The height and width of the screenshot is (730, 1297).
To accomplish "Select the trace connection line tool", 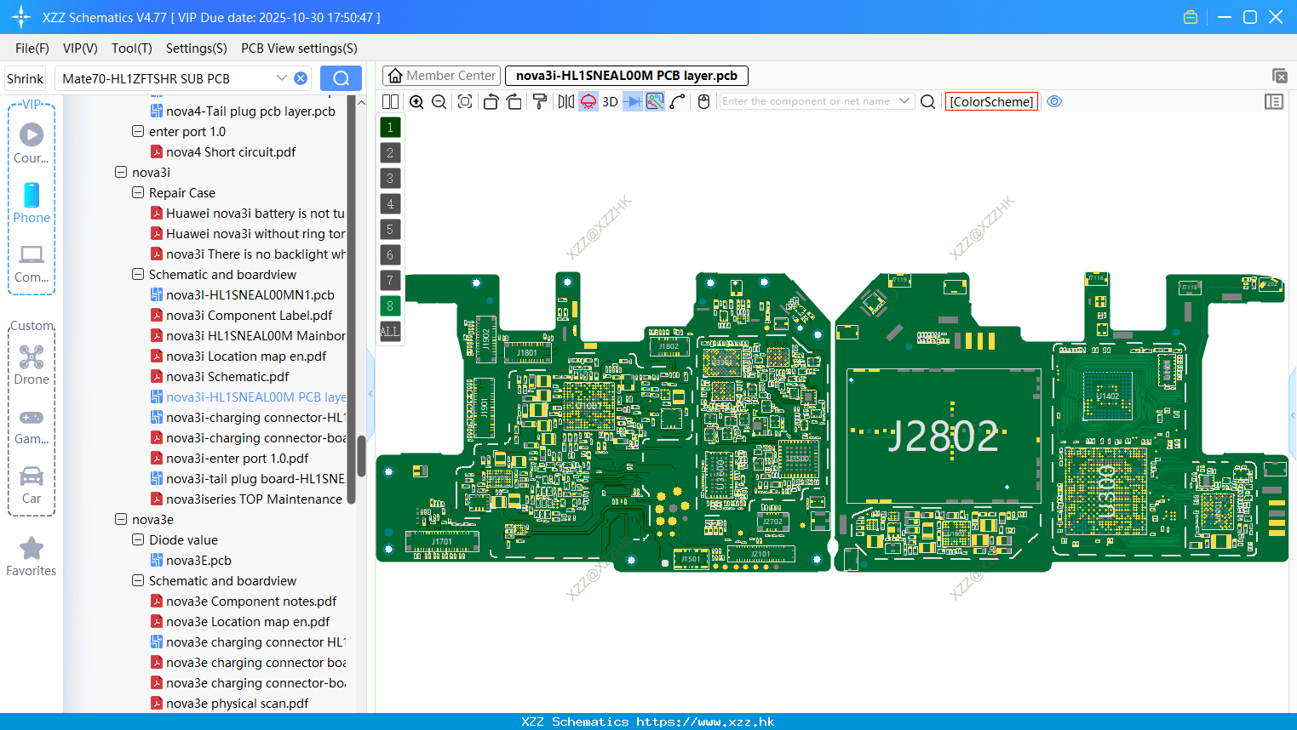I will tap(678, 101).
